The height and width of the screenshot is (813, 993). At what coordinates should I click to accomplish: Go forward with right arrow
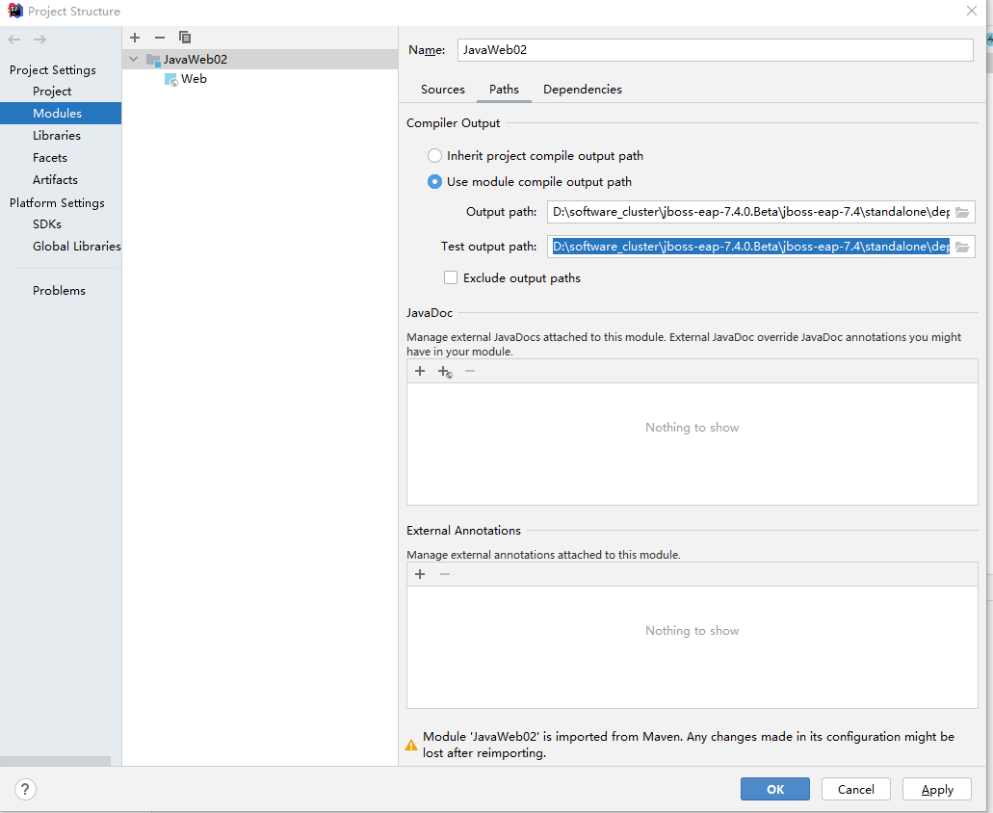coord(39,39)
